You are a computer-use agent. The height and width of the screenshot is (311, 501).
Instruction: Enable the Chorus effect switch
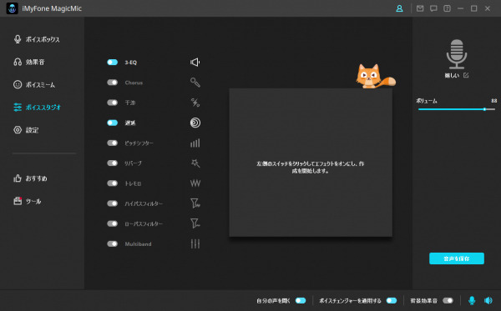pos(113,83)
